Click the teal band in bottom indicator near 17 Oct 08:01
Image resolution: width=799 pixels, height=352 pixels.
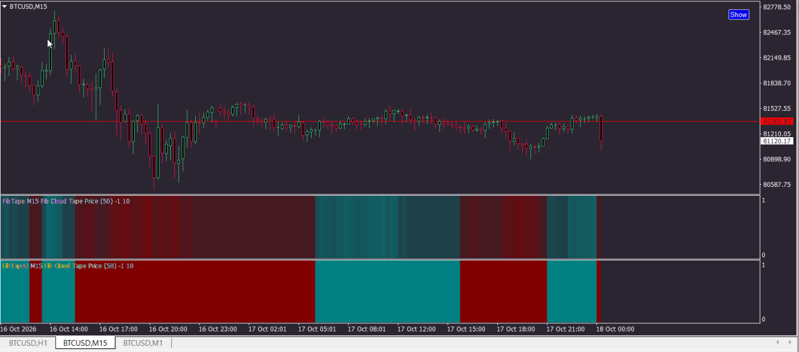click(387, 291)
